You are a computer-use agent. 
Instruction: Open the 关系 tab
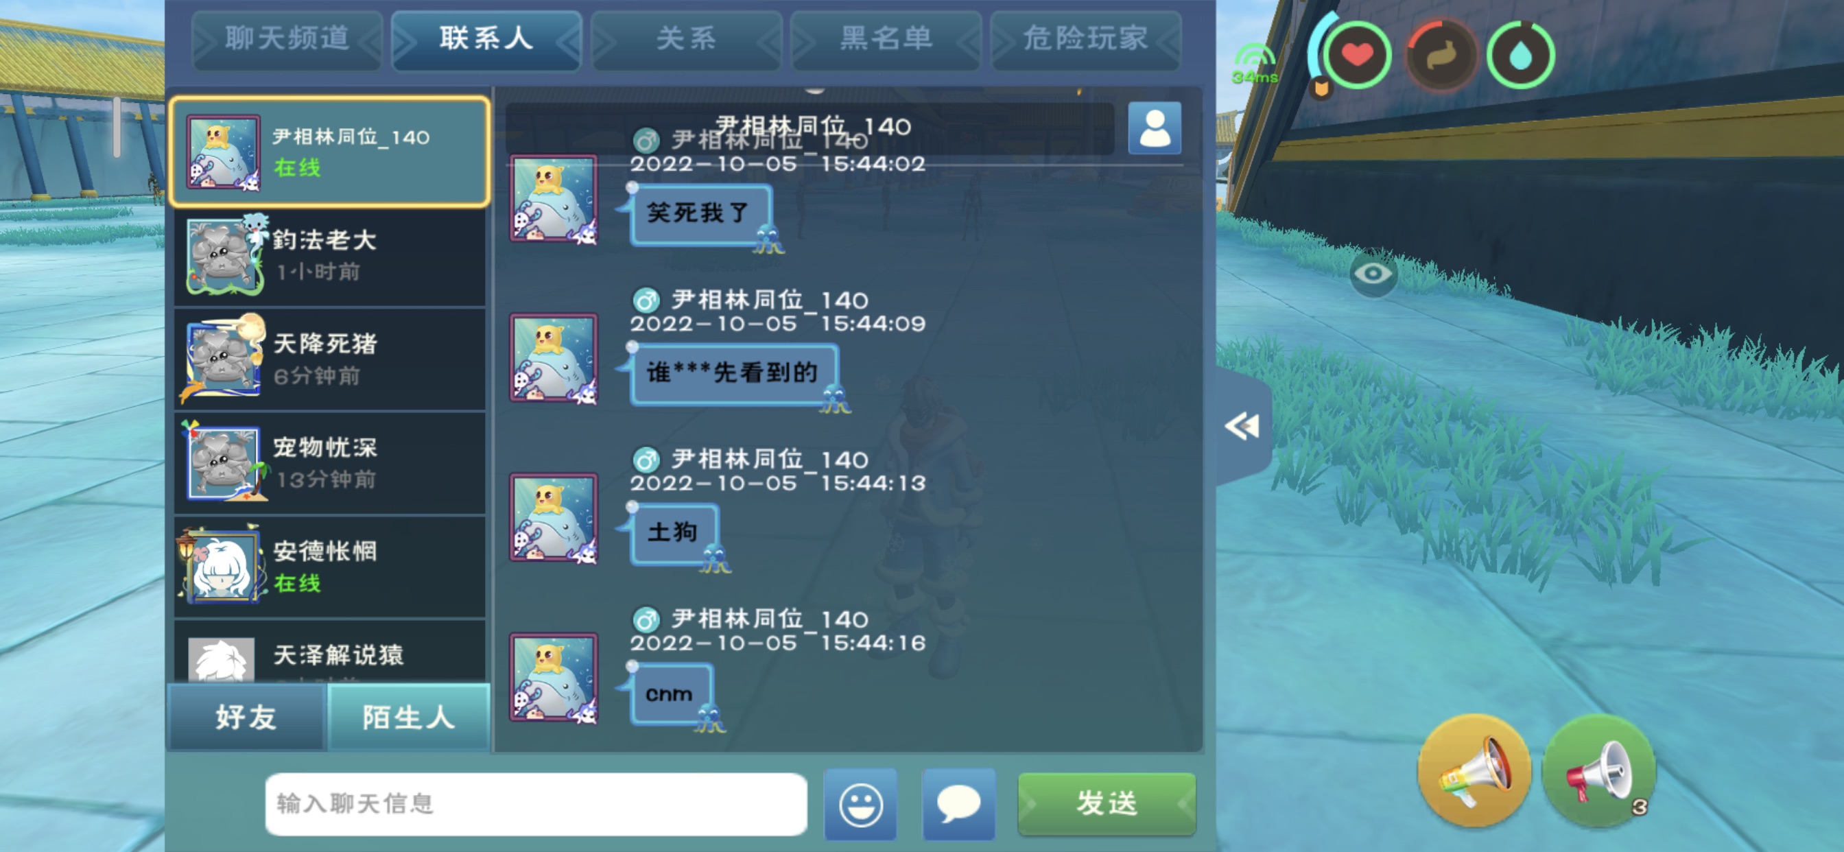[x=686, y=38]
